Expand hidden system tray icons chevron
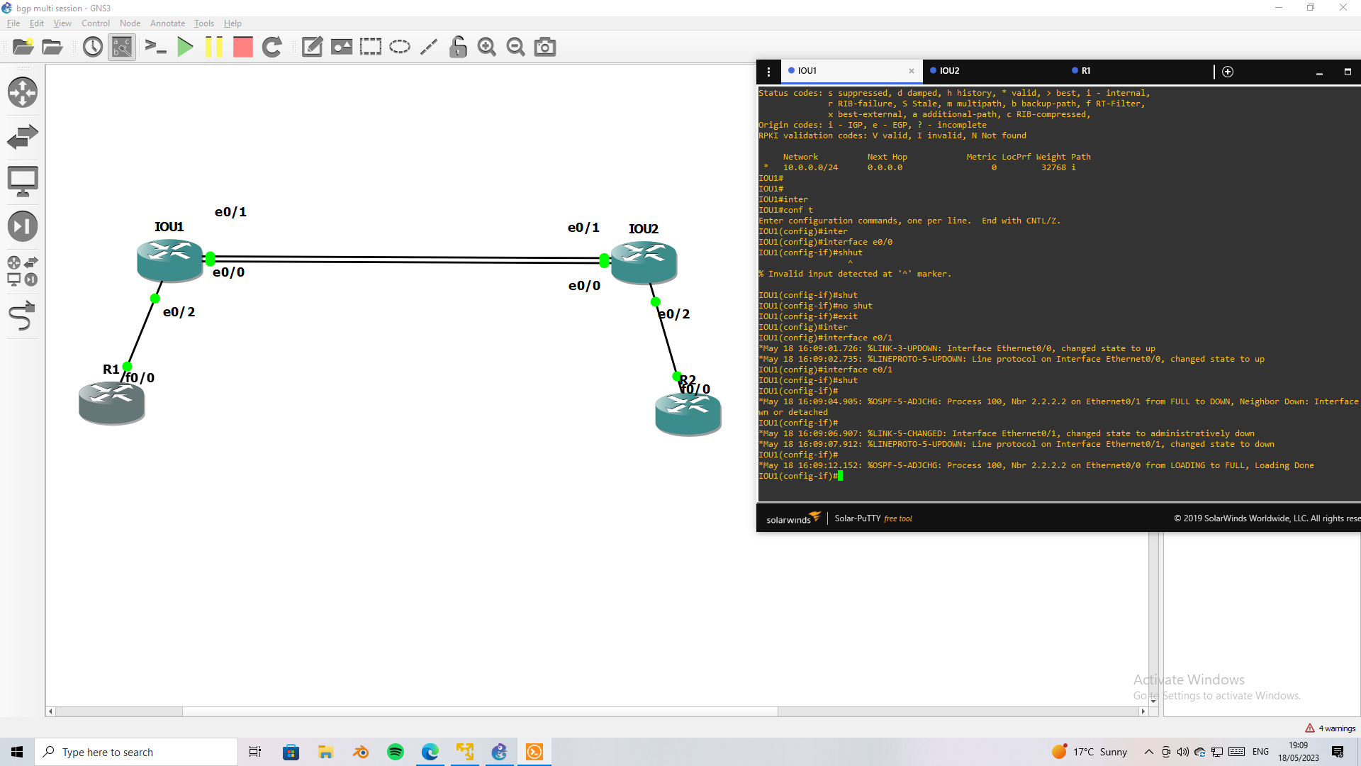The image size is (1361, 766). point(1148,752)
